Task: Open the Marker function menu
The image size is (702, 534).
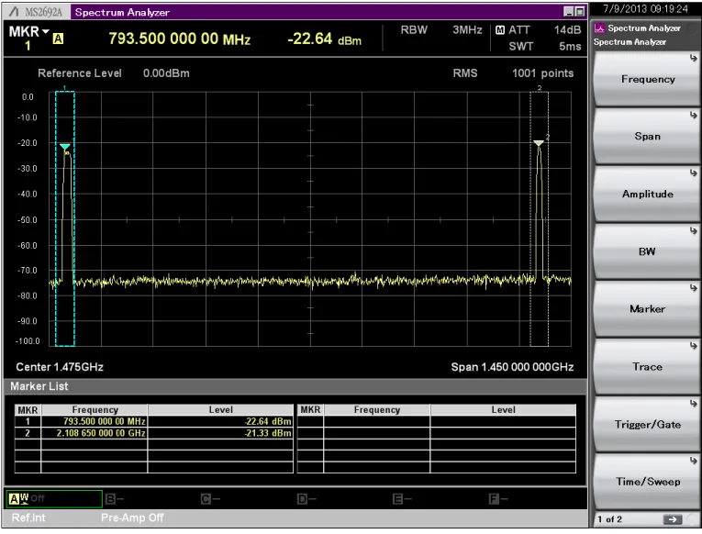Action: click(647, 309)
